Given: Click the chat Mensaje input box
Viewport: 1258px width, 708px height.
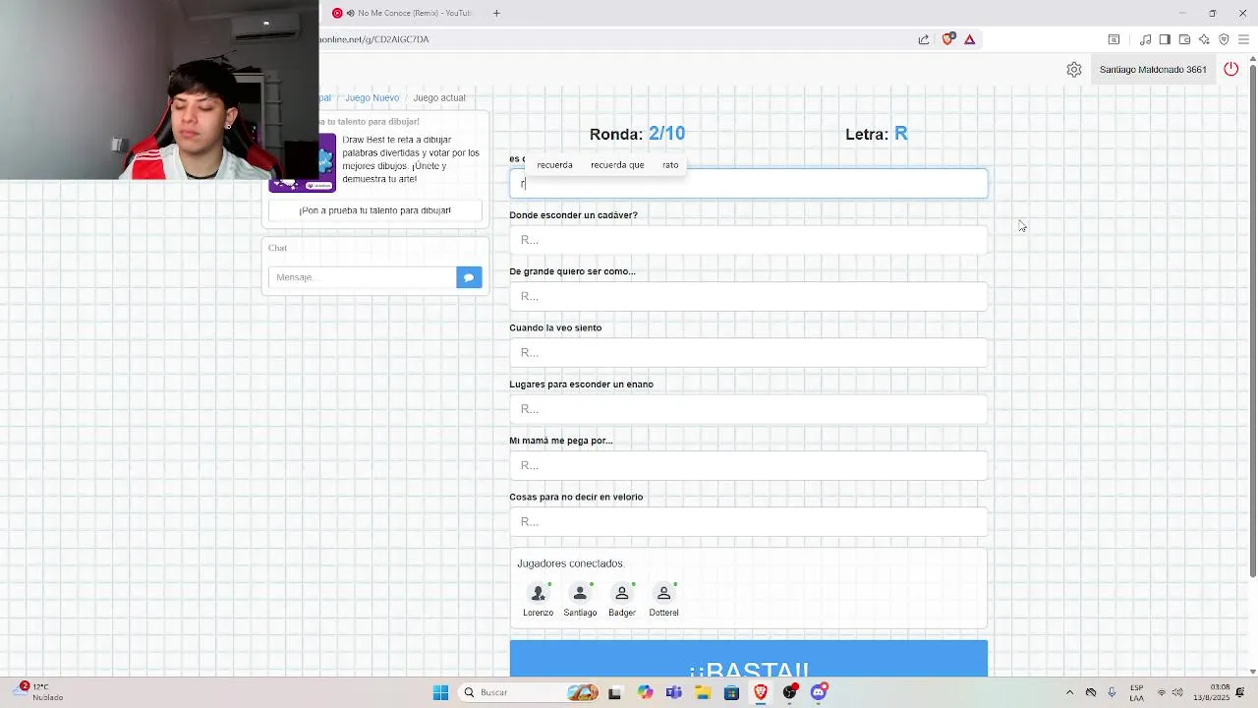Looking at the screenshot, I should (362, 277).
